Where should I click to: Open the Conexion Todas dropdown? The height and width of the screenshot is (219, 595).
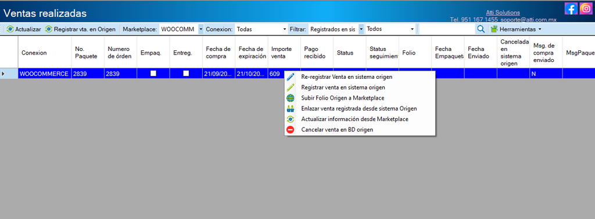[x=285, y=29]
